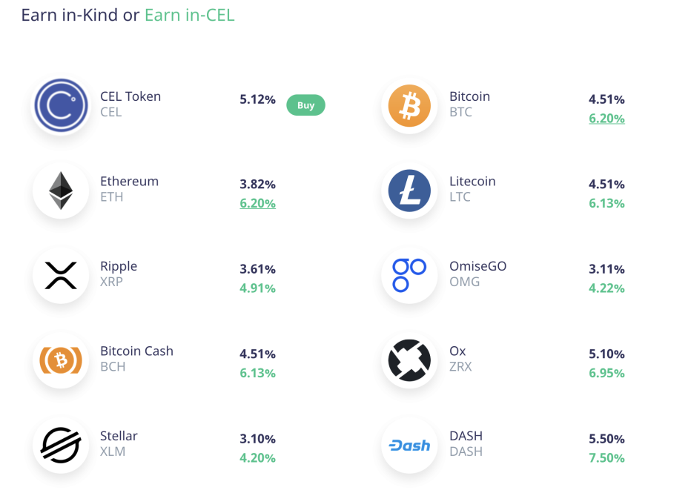Image resolution: width=691 pixels, height=493 pixels.
Task: Select the Stellar coin name label
Action: click(x=119, y=436)
